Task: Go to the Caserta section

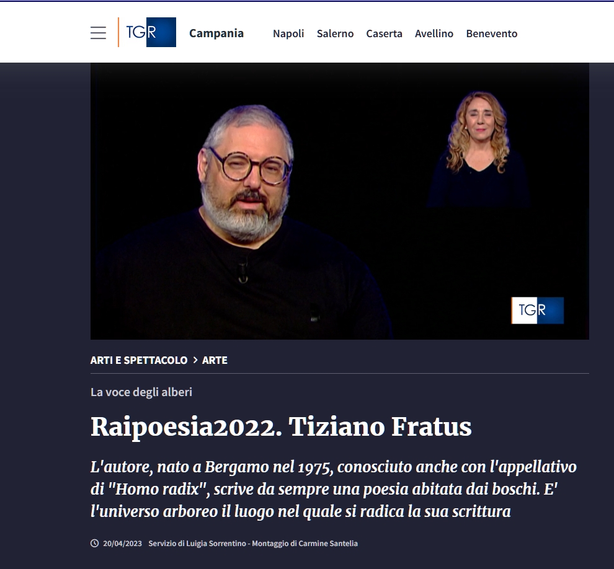Action: pyautogui.click(x=384, y=33)
